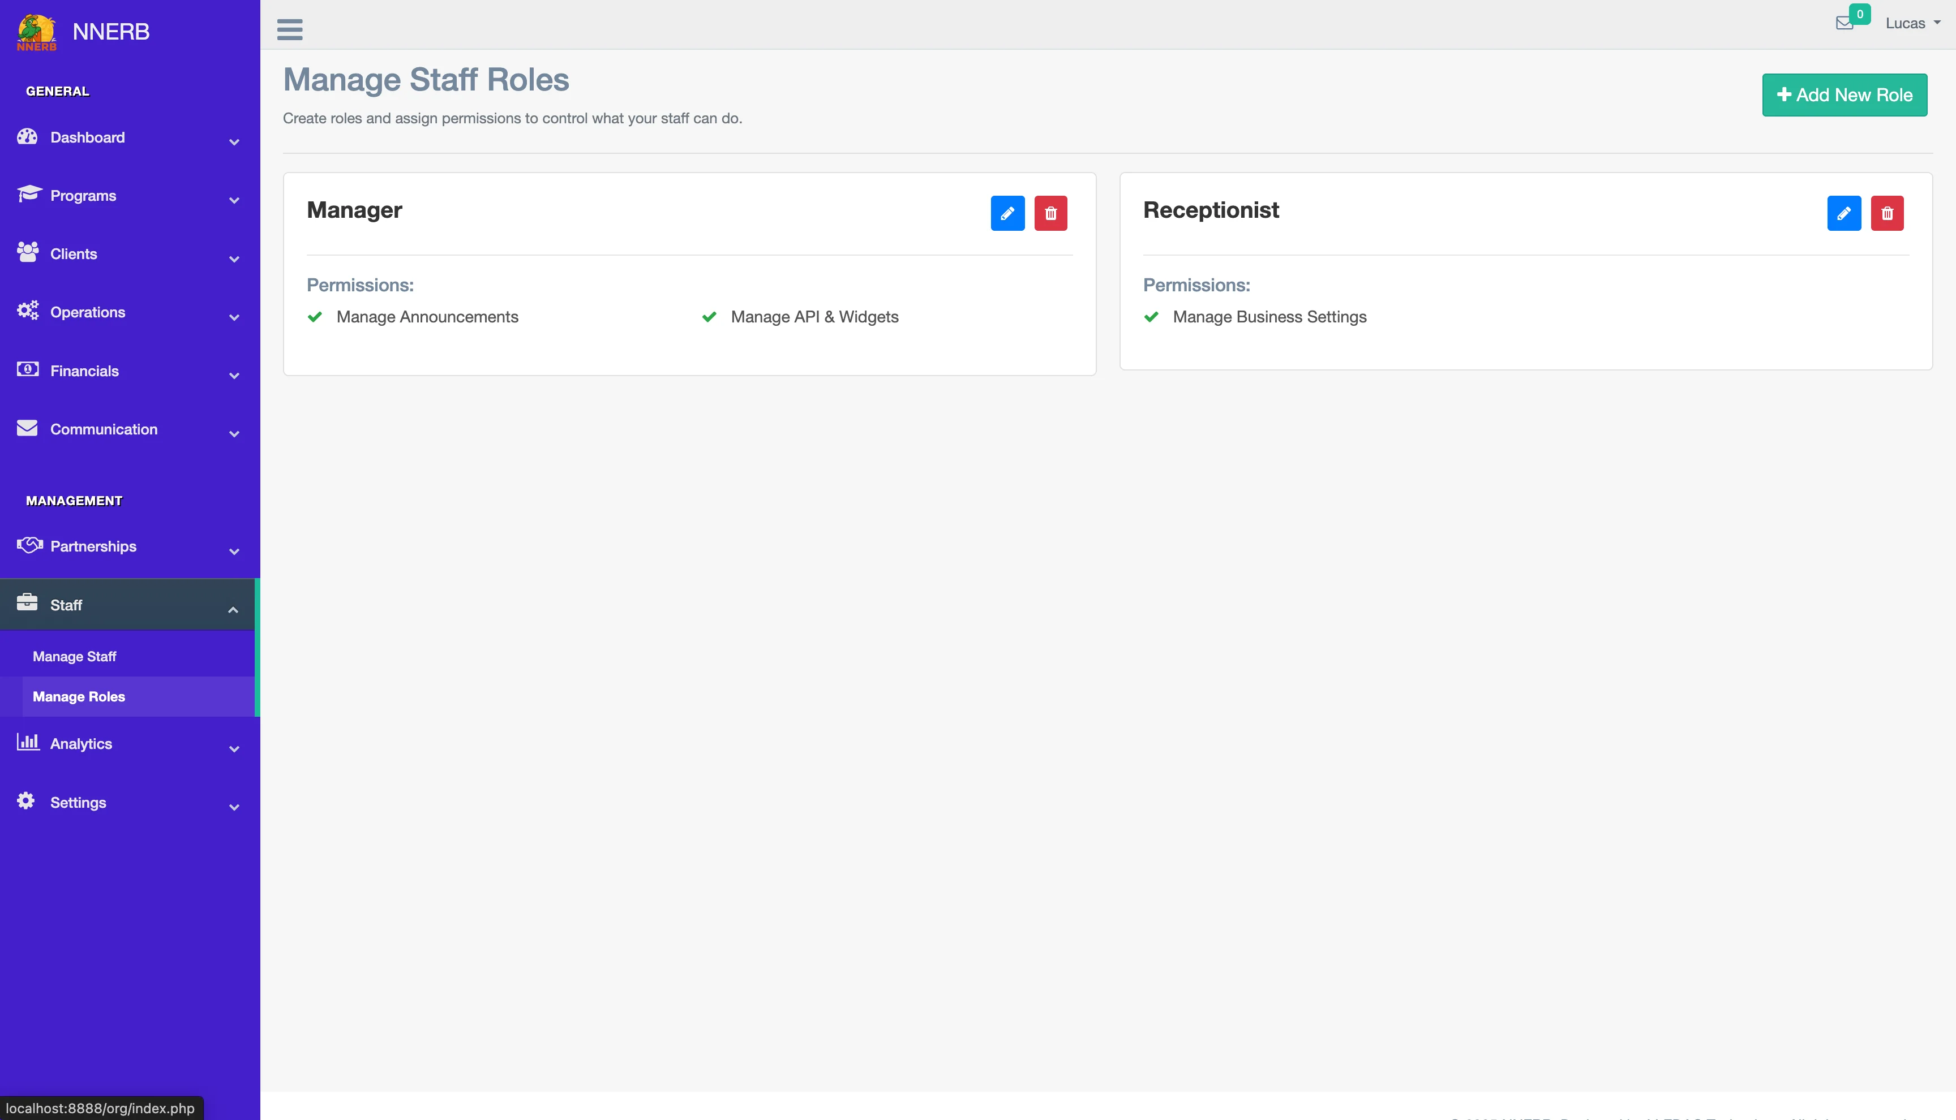This screenshot has width=1956, height=1120.
Task: Click the hamburger menu icon
Action: tap(289, 29)
